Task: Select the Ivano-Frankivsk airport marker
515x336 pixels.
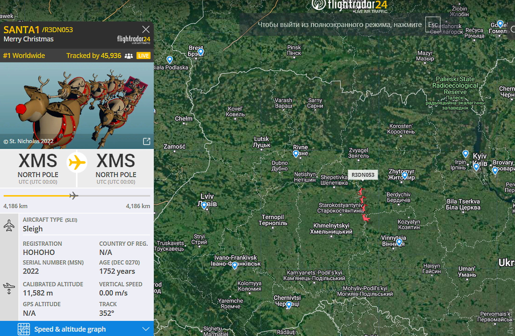Action: (234, 266)
